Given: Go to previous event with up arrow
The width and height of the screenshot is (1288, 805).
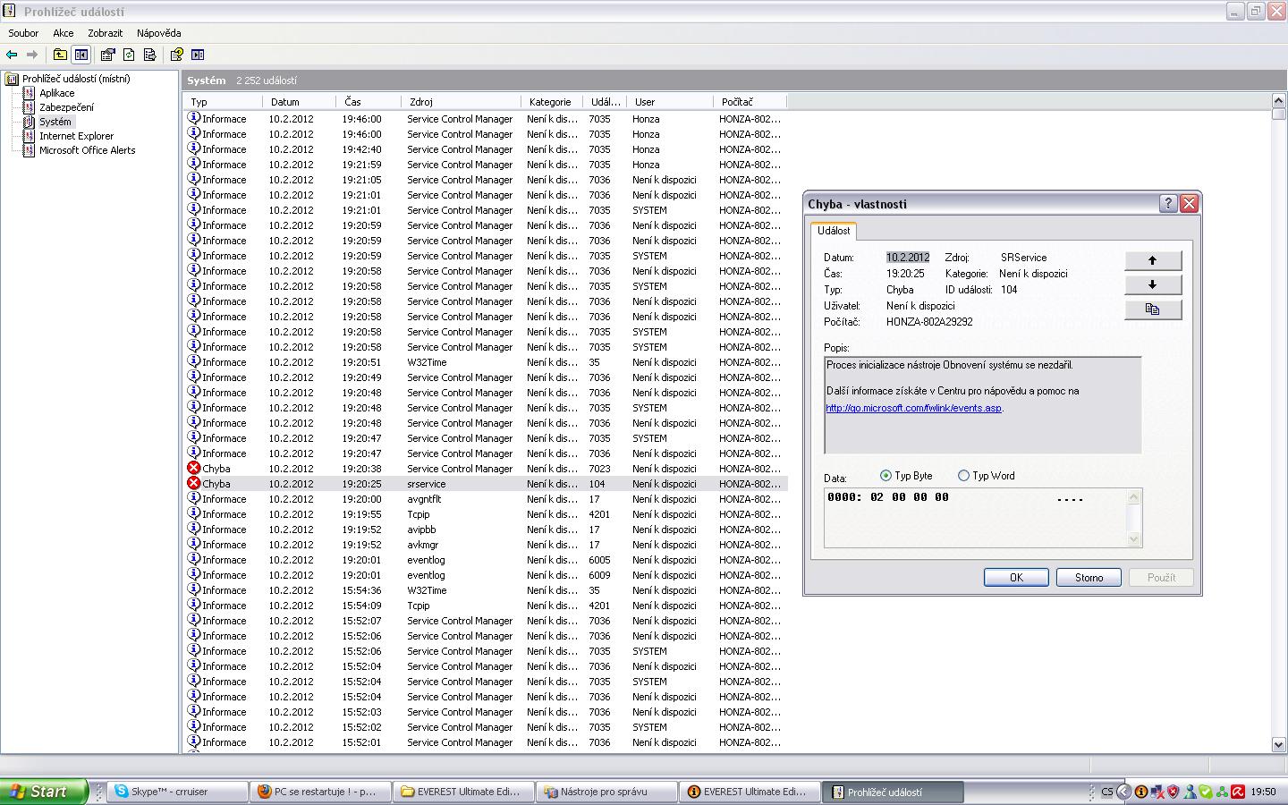Looking at the screenshot, I should [1152, 260].
